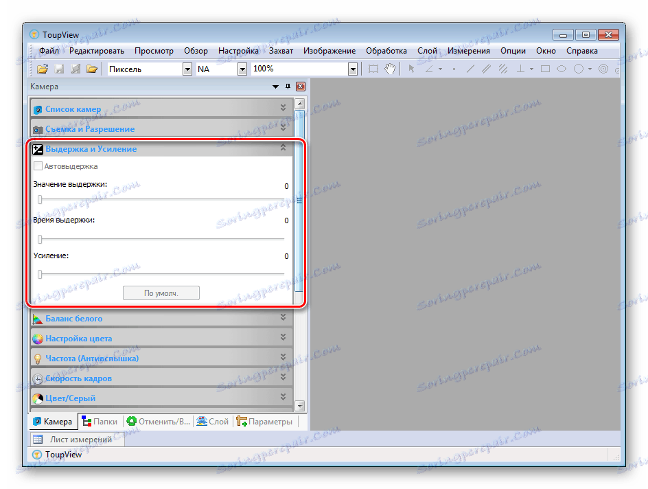Screen dimensions: 648x489
Task: Select the rectangular selection tool
Action: pos(373,69)
